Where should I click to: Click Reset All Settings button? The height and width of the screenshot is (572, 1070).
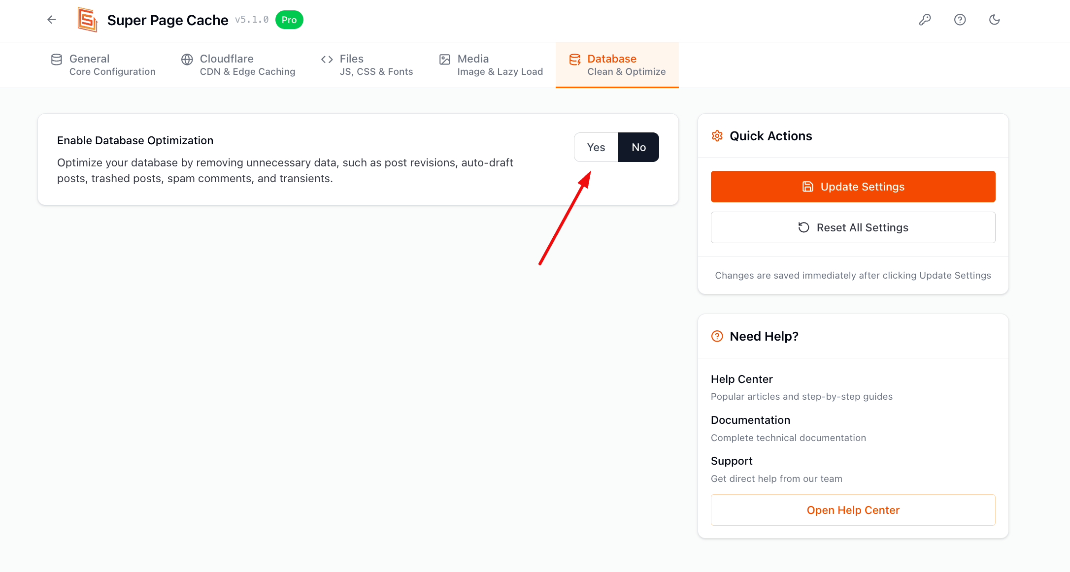pos(853,227)
